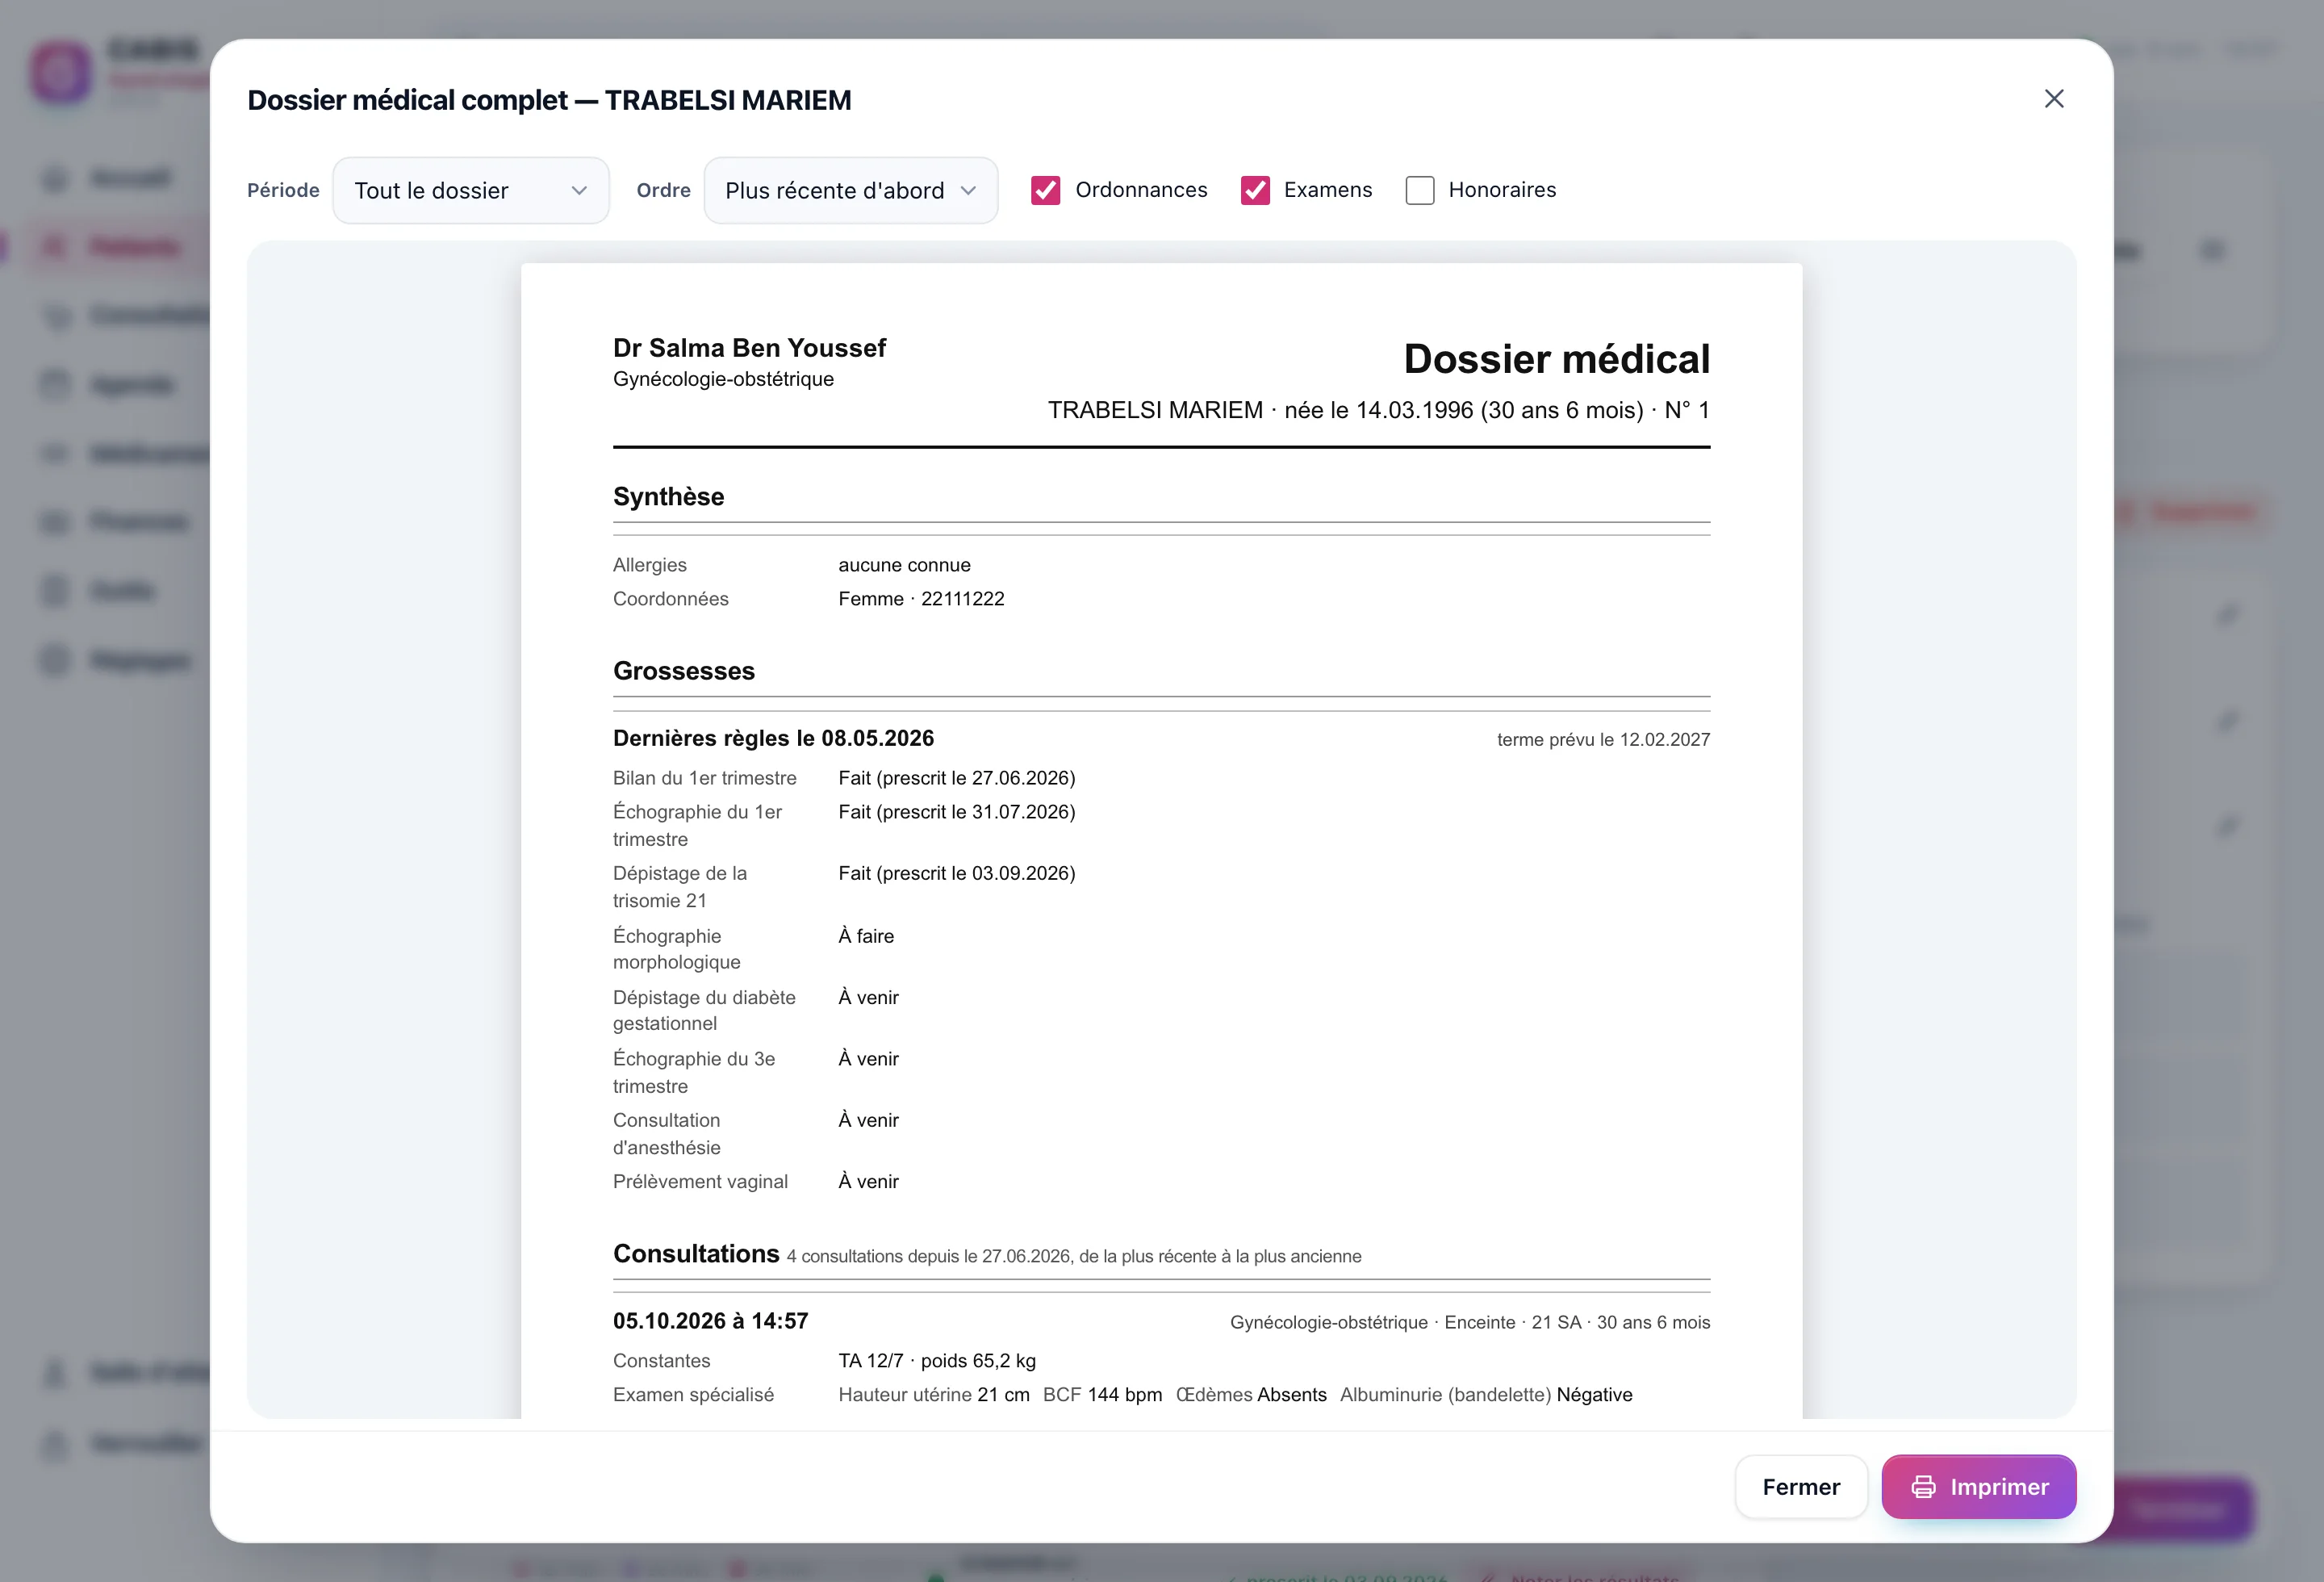Click Dernières règles le 08.05.2026
This screenshot has width=2324, height=1582.
773,738
